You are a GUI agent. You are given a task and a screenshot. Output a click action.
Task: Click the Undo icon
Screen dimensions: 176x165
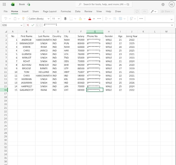pyautogui.click(x=6, y=19)
